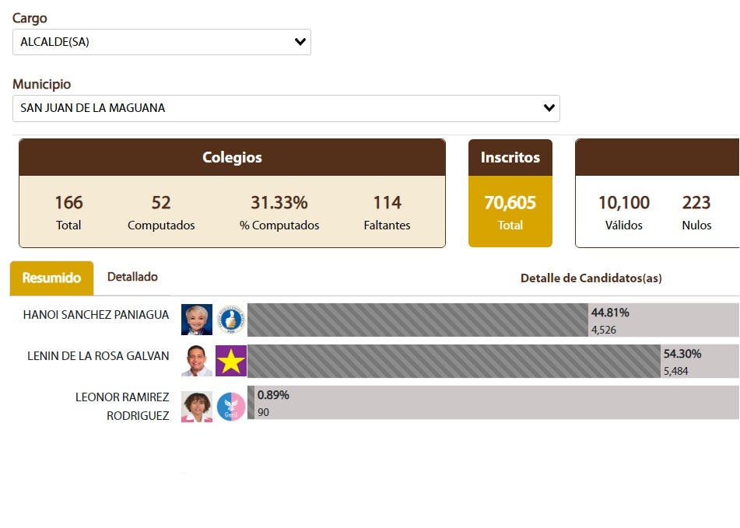Click the pink-blue Gens party logo
Image resolution: width=740 pixels, height=528 pixels.
(x=230, y=405)
